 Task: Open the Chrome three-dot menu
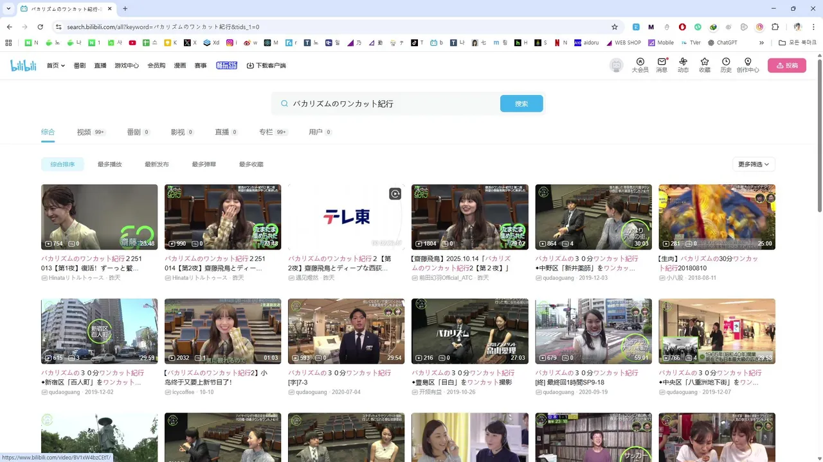pos(813,27)
